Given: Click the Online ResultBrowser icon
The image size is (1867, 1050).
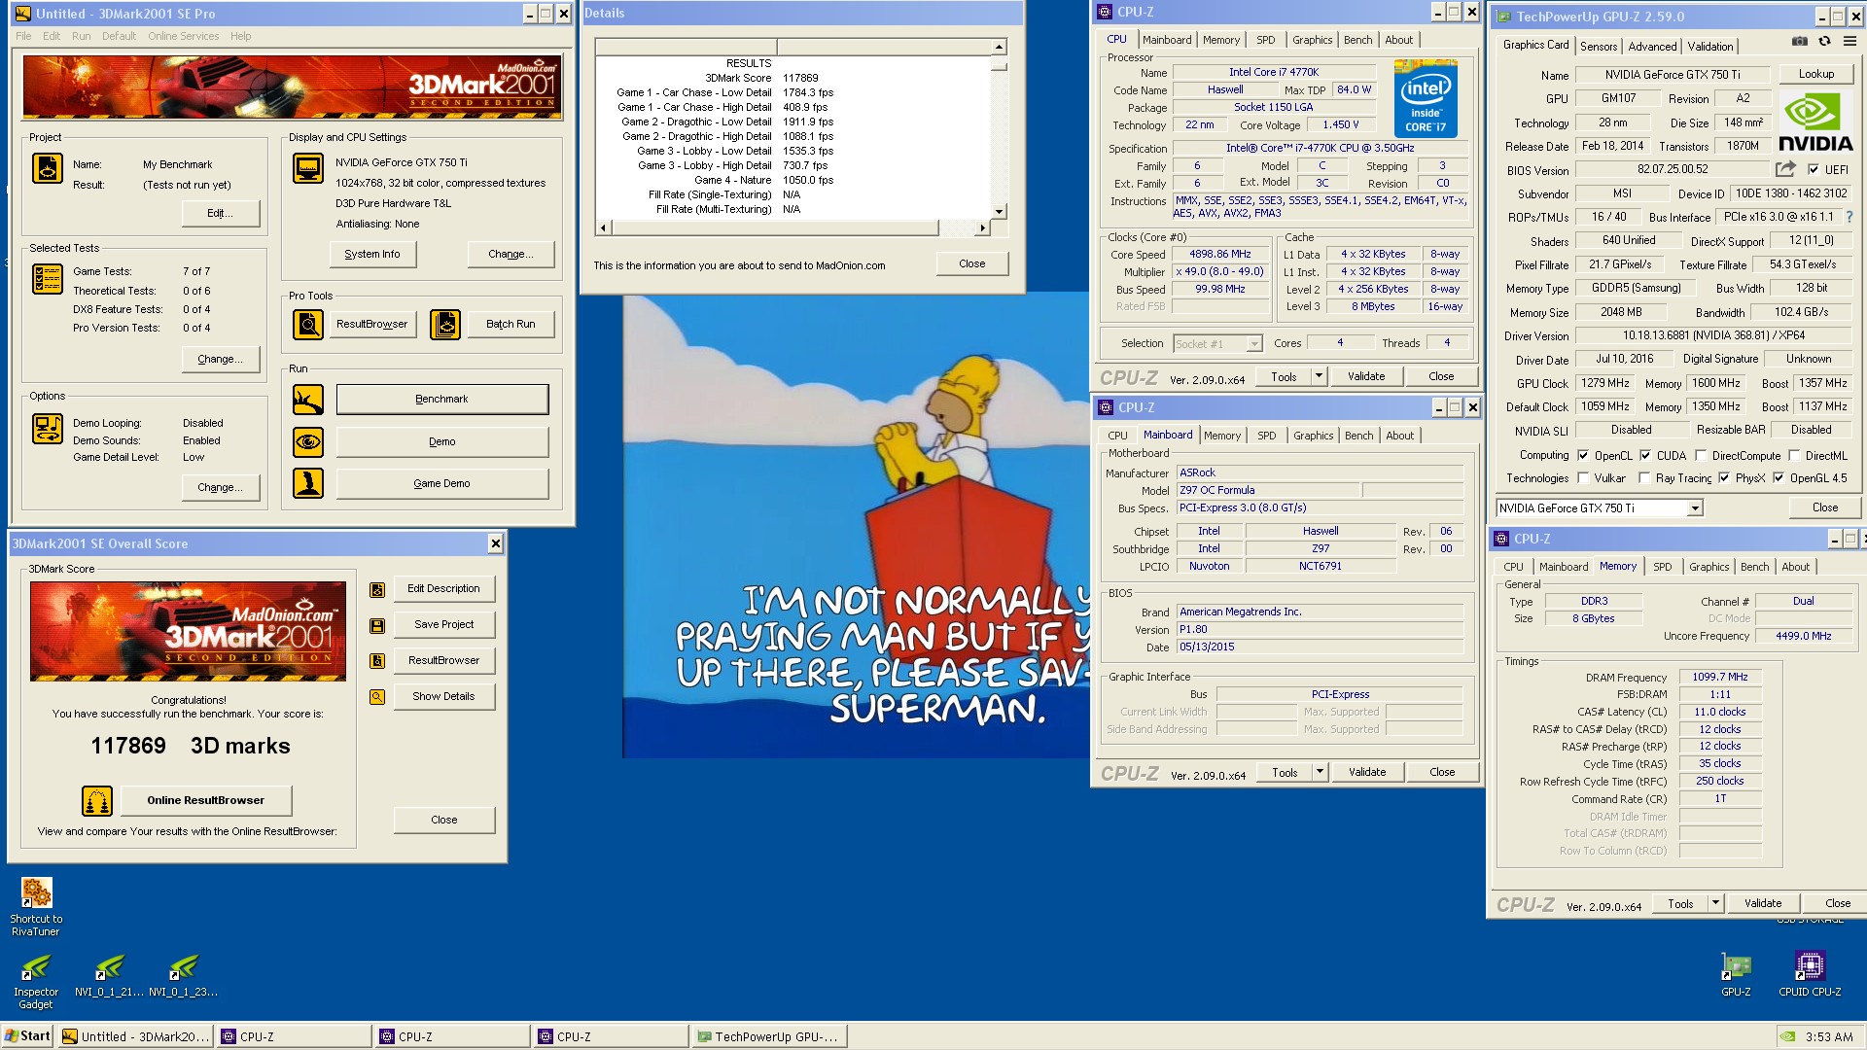Looking at the screenshot, I should point(96,800).
